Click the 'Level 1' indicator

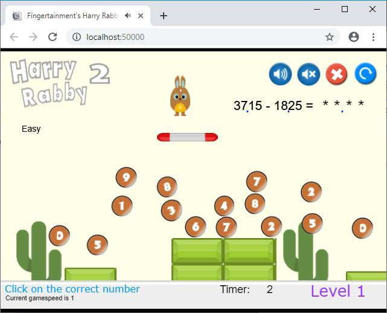click(x=337, y=291)
